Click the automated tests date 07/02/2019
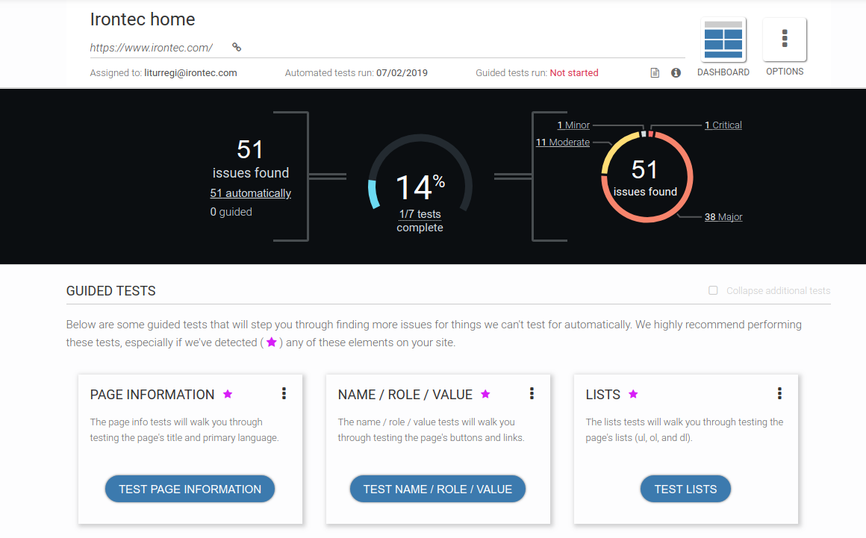The image size is (866, 538). click(x=402, y=73)
